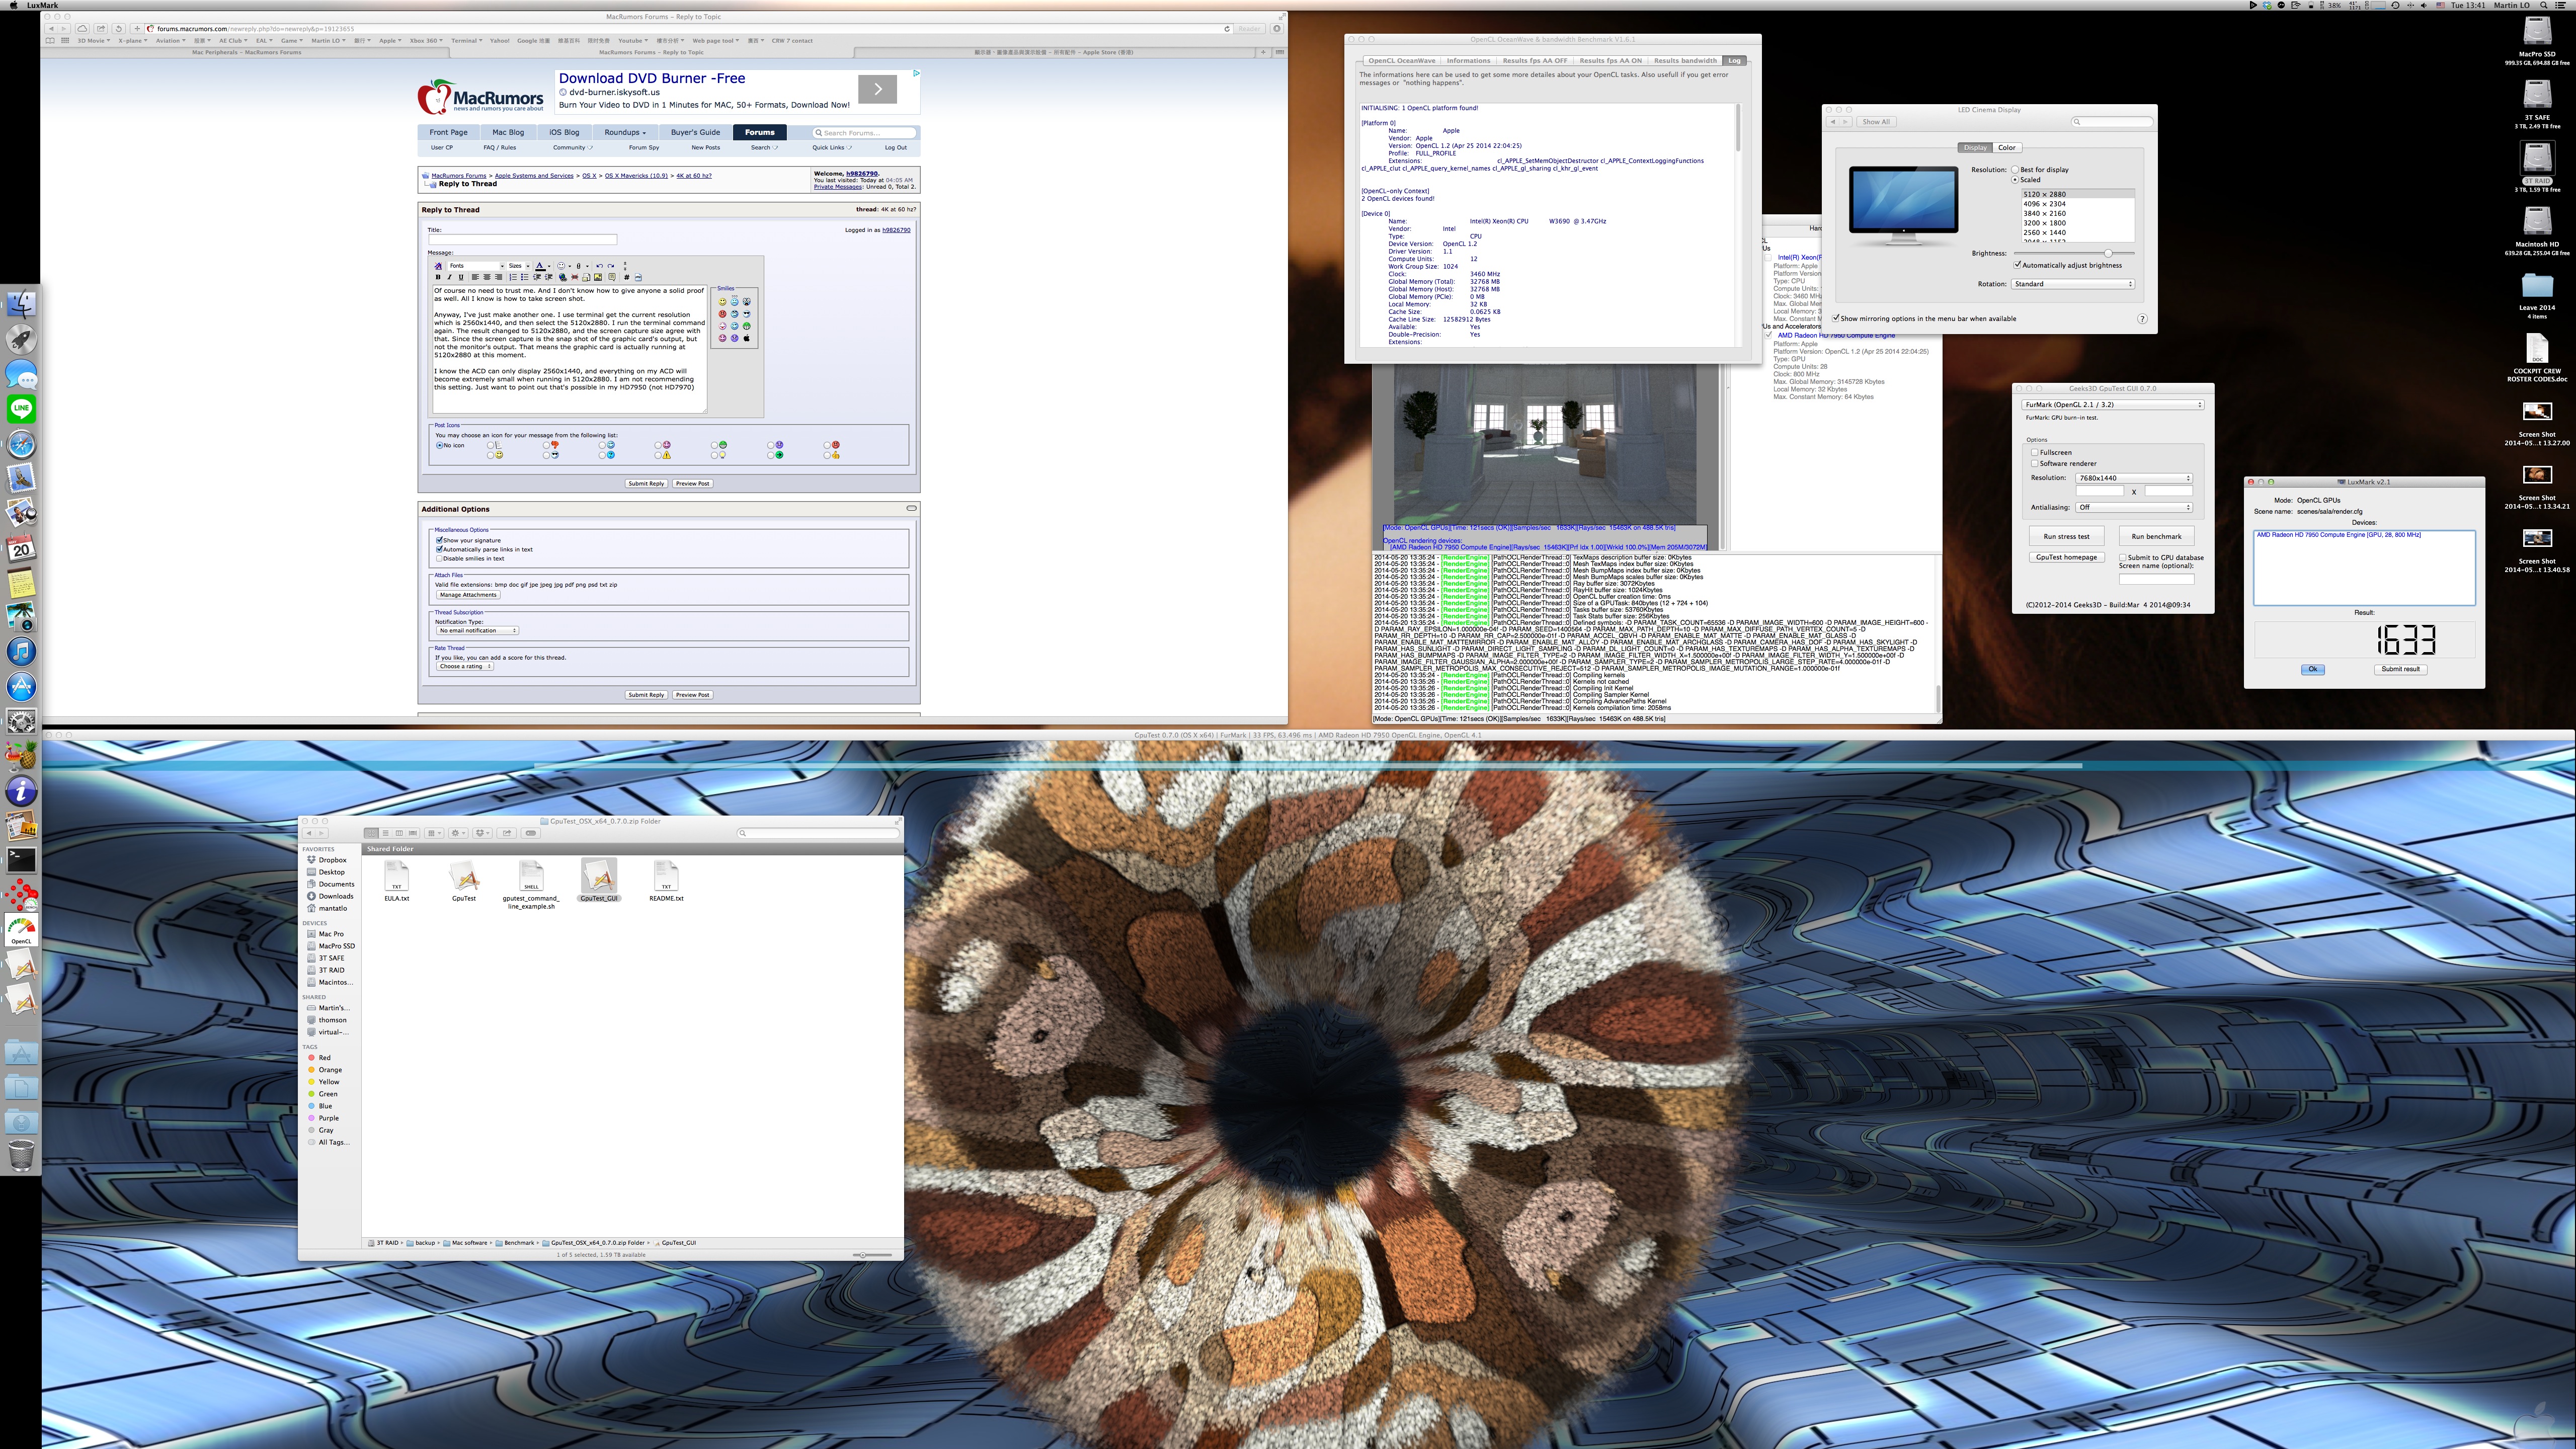The width and height of the screenshot is (2576, 1449).
Task: Click Manage Attachments button
Action: click(x=468, y=594)
